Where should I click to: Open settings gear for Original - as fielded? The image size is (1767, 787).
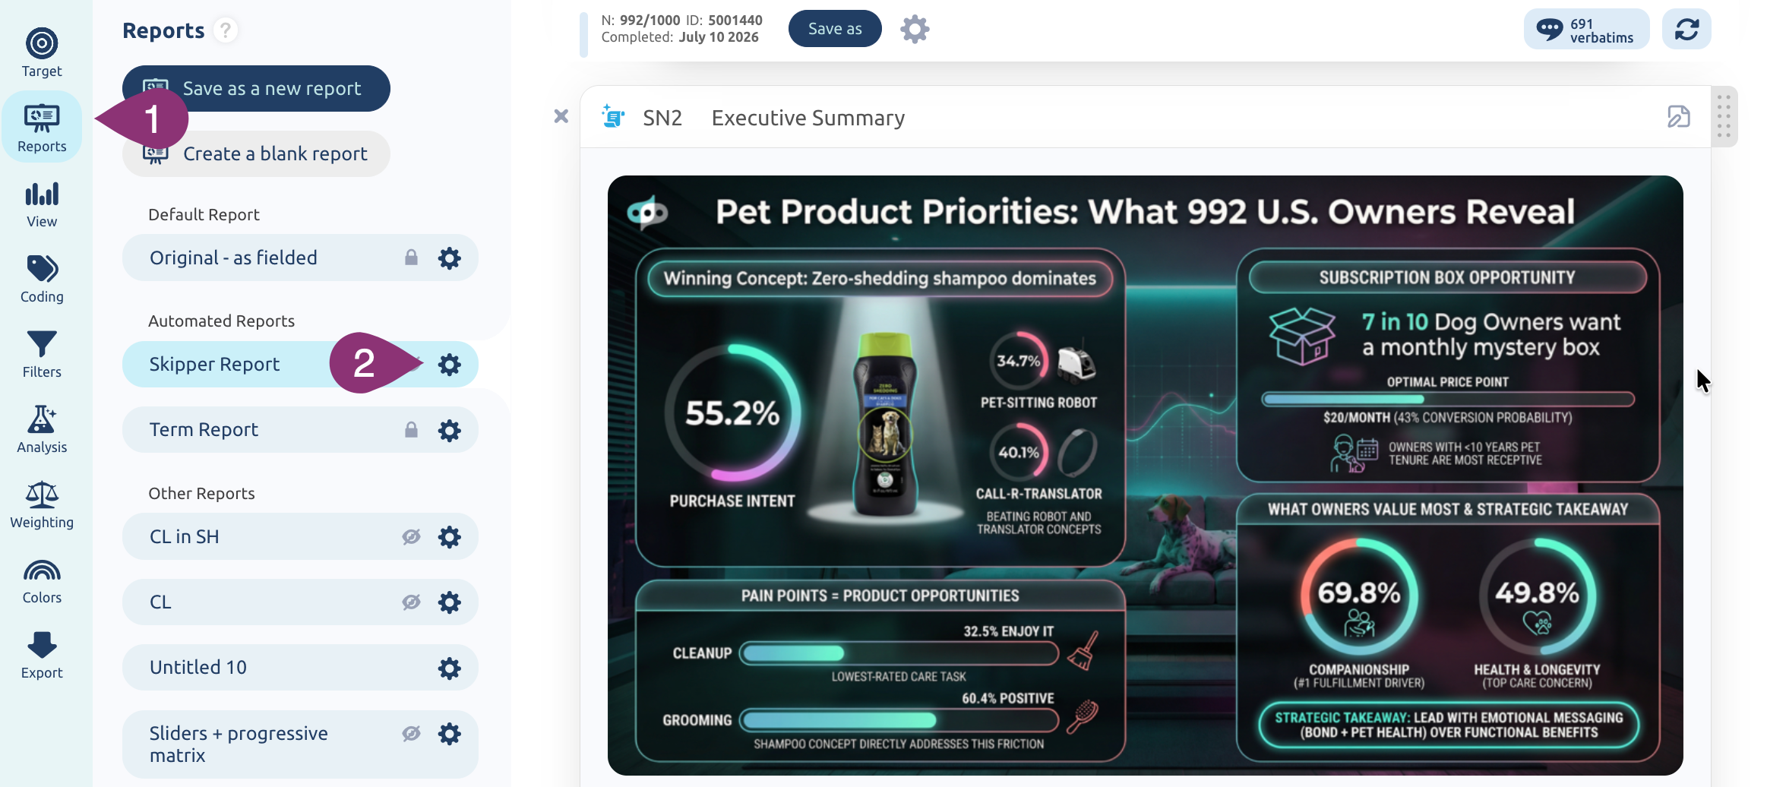click(x=450, y=258)
